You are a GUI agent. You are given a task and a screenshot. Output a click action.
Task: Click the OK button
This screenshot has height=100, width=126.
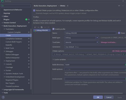[98, 97]
